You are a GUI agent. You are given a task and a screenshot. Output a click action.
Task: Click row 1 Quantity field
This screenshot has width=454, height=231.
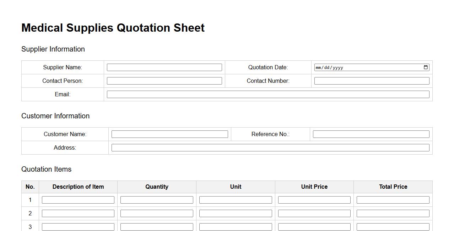pos(157,200)
